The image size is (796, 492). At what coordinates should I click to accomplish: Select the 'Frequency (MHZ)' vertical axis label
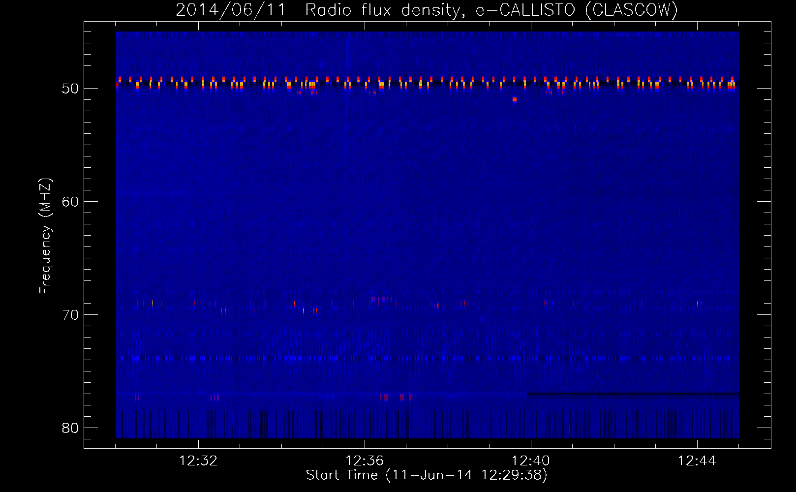pos(45,236)
